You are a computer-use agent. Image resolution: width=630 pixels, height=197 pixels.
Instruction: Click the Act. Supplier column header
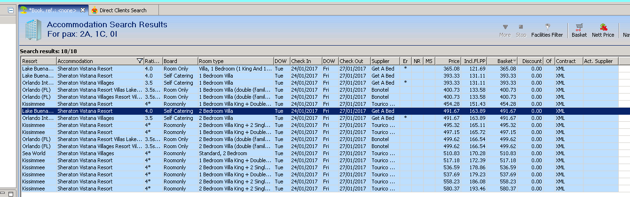[600, 61]
